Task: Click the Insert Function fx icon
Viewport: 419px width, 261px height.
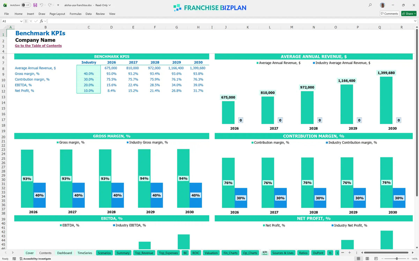Action: pyautogui.click(x=42, y=21)
